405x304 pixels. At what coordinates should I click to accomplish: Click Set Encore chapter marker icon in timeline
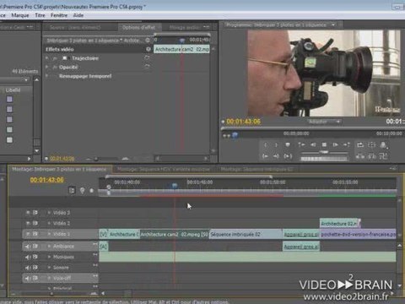click(82, 191)
